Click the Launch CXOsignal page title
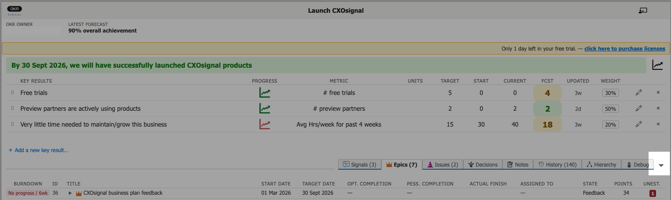 (336, 11)
